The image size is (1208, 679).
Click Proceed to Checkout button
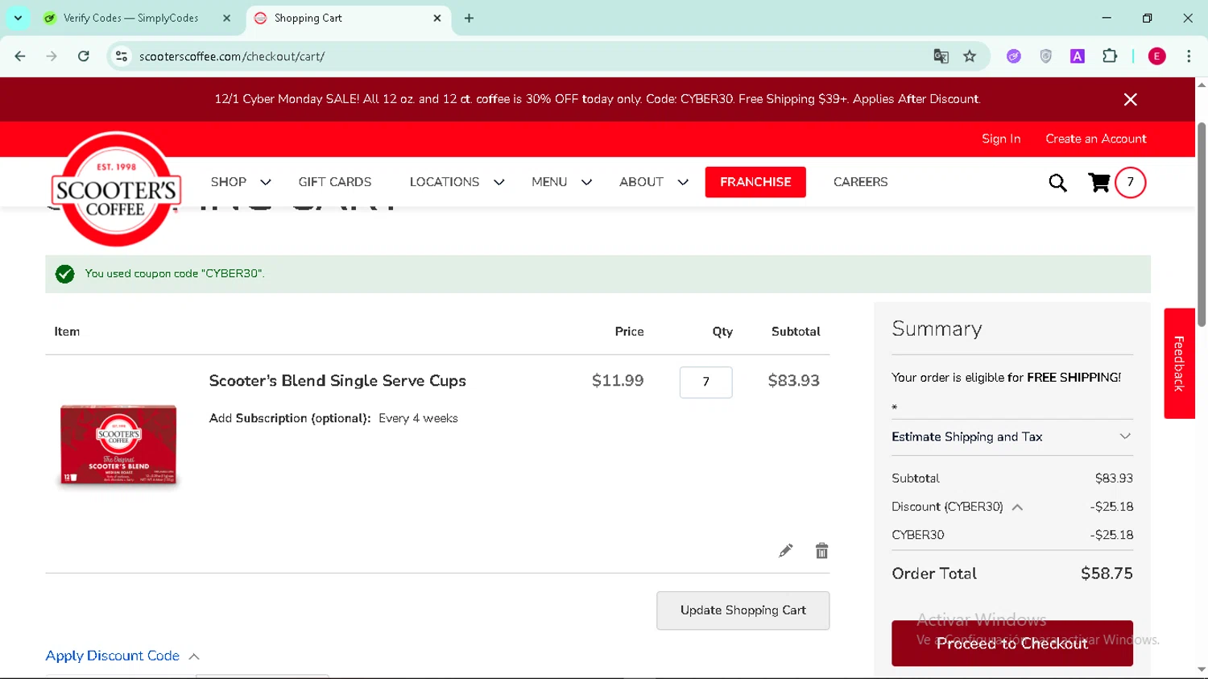click(1012, 643)
